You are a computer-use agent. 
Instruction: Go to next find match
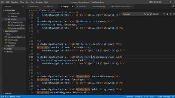point(168,14)
